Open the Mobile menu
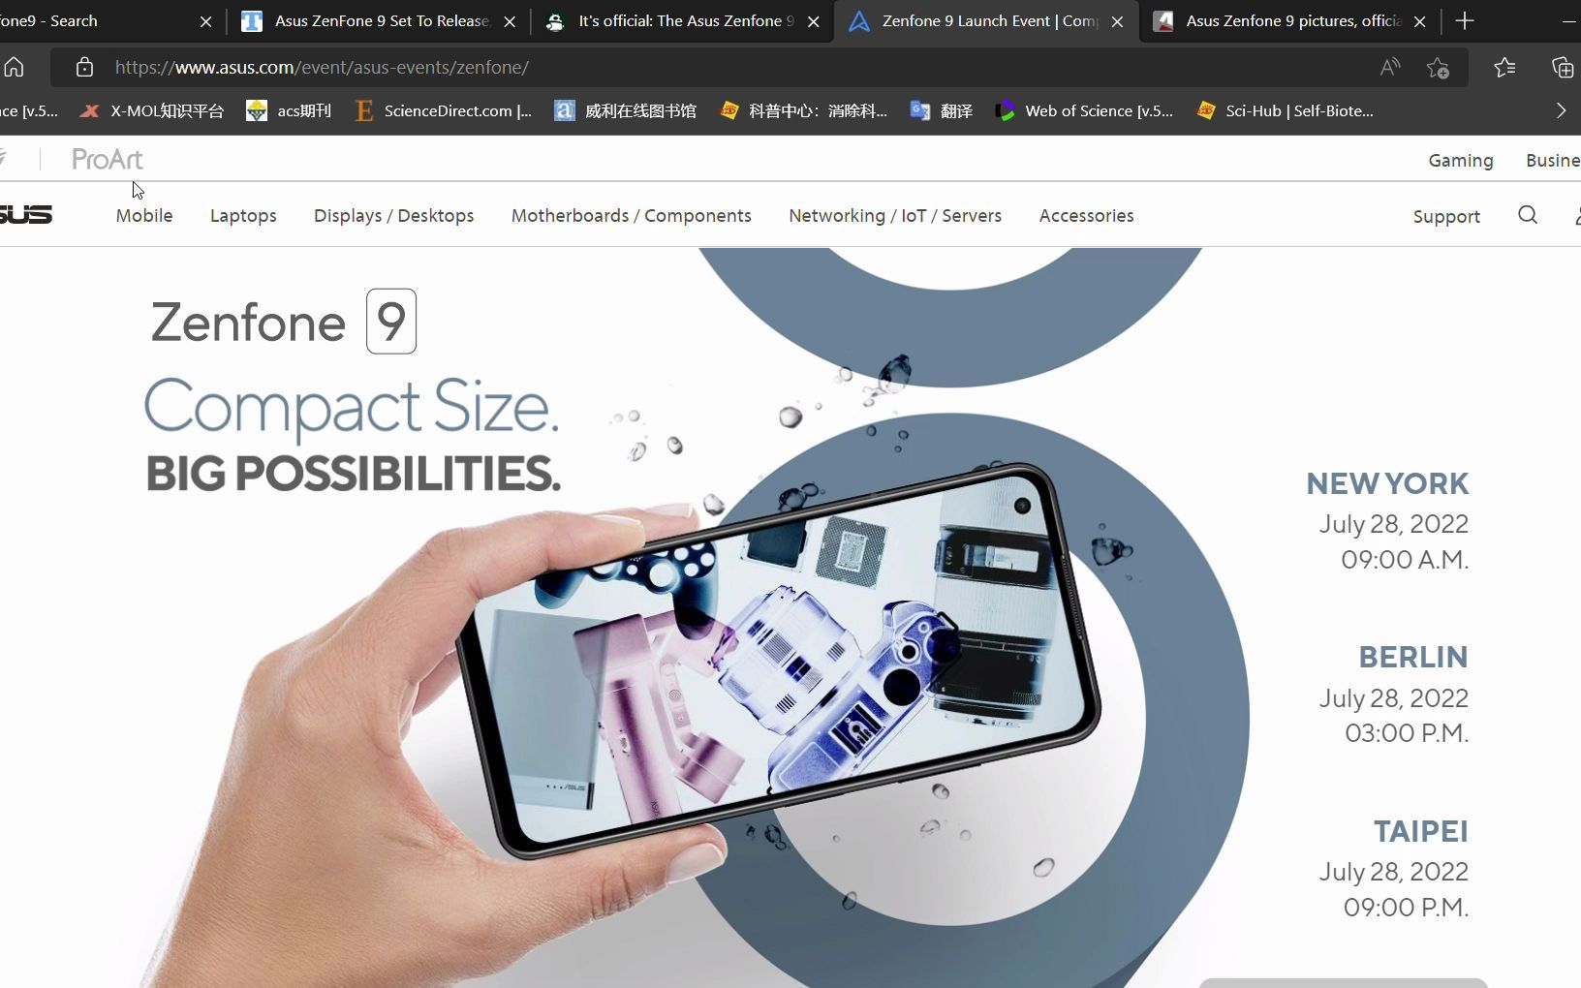The width and height of the screenshot is (1581, 988). click(144, 215)
